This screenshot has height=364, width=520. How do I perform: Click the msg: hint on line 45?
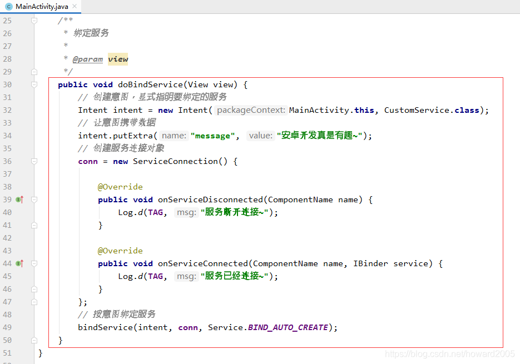(x=186, y=276)
